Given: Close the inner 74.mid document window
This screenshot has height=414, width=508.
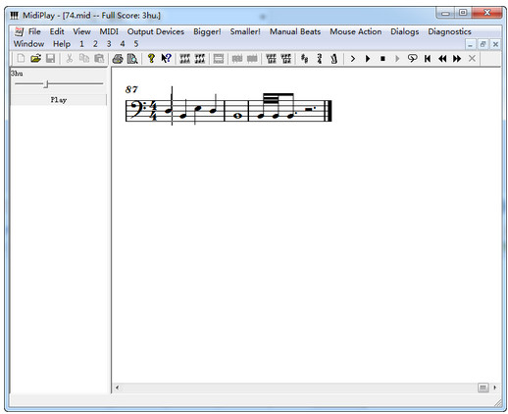Looking at the screenshot, I should [495, 44].
